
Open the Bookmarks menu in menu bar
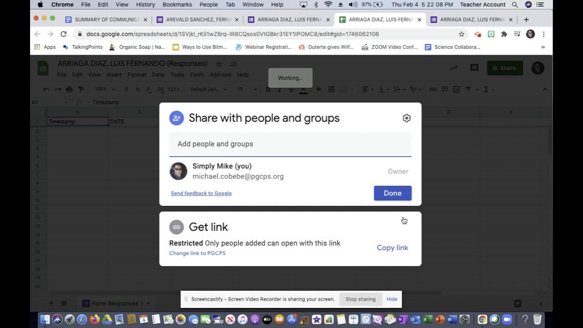point(177,5)
